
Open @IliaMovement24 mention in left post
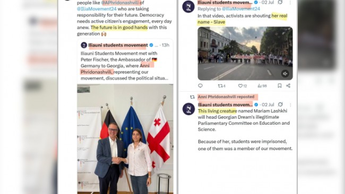pos(97,9)
